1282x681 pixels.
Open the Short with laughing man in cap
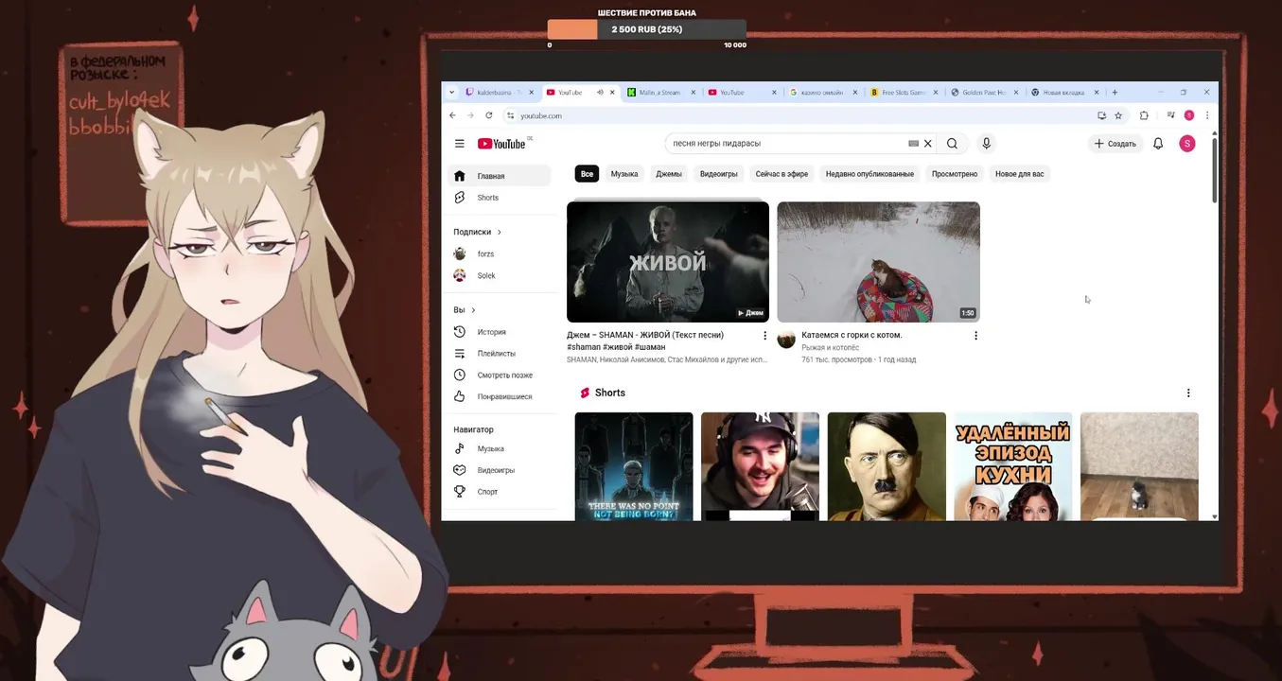[760, 466]
